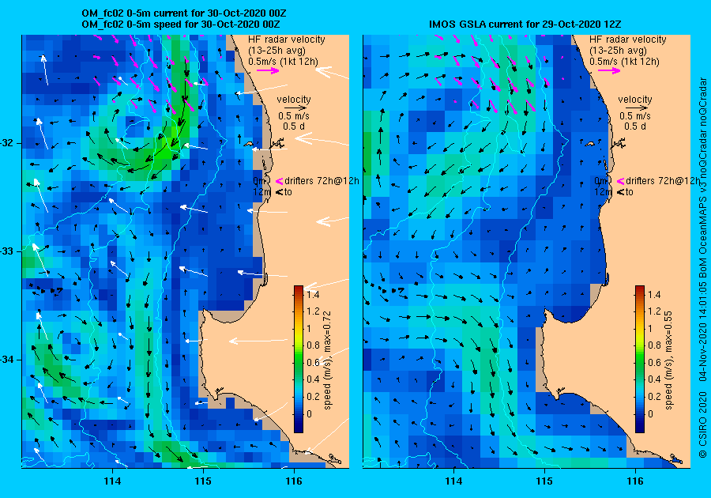Image resolution: width=711 pixels, height=498 pixels.
Task: Click the speed color bar in the right map
Action: [x=640, y=359]
